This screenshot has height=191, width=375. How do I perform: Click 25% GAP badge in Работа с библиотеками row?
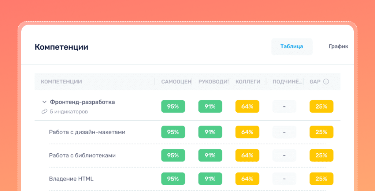pyautogui.click(x=322, y=156)
